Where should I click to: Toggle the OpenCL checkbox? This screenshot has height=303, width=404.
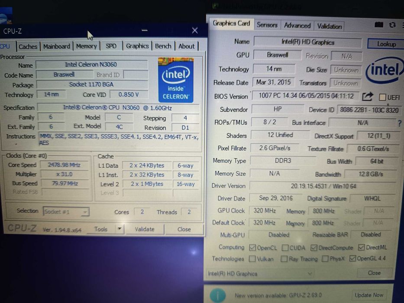tap(252, 248)
